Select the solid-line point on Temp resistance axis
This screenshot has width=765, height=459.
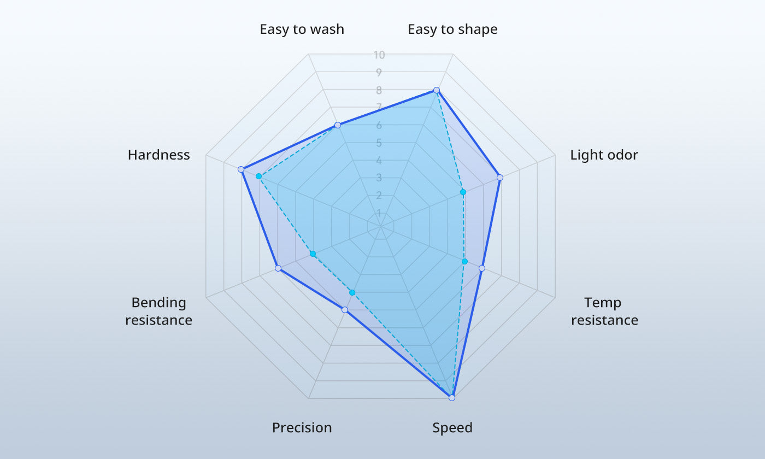pos(482,268)
